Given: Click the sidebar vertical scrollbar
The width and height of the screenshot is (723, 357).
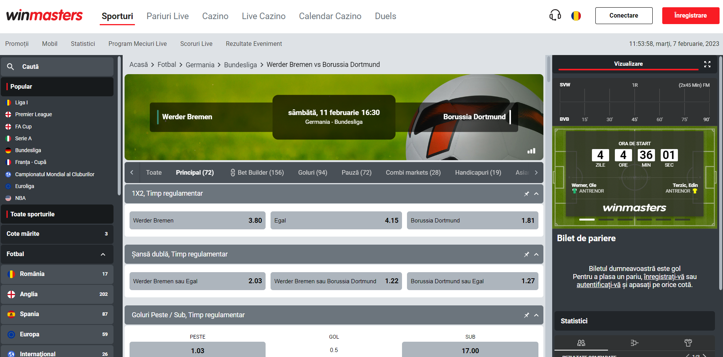Looking at the screenshot, I should pyautogui.click(x=119, y=126).
